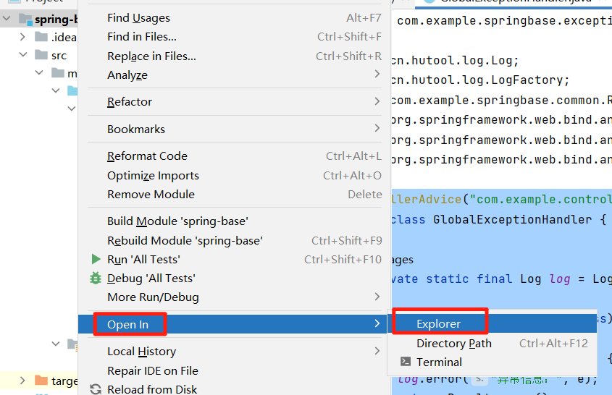Screen dimensions: 612x395
Task: Choose Find Usages from the context menu
Action: pos(235,18)
